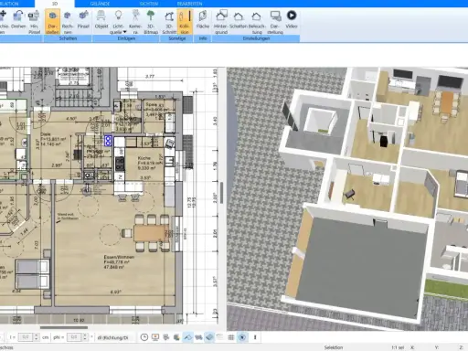Open the BEARBEITEN ribbon tab

(189, 4)
